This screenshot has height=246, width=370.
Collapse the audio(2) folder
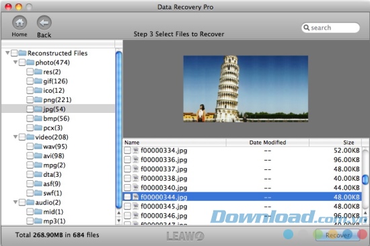coord(15,202)
